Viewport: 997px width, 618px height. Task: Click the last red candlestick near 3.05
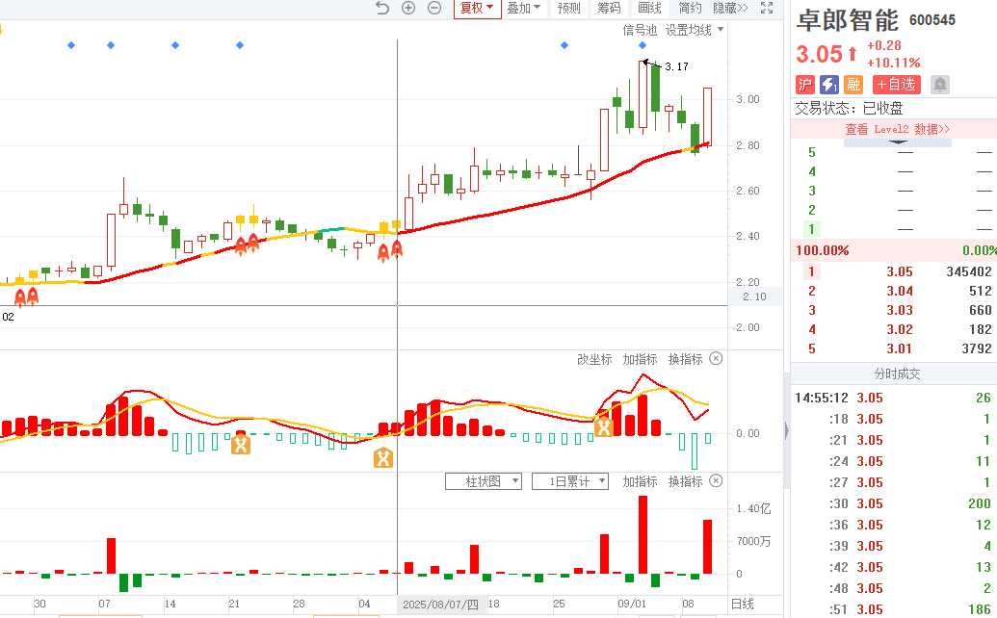click(707, 117)
